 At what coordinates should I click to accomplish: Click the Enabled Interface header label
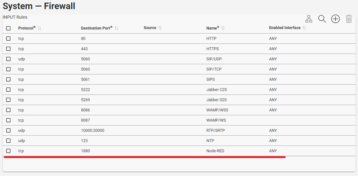[285, 28]
